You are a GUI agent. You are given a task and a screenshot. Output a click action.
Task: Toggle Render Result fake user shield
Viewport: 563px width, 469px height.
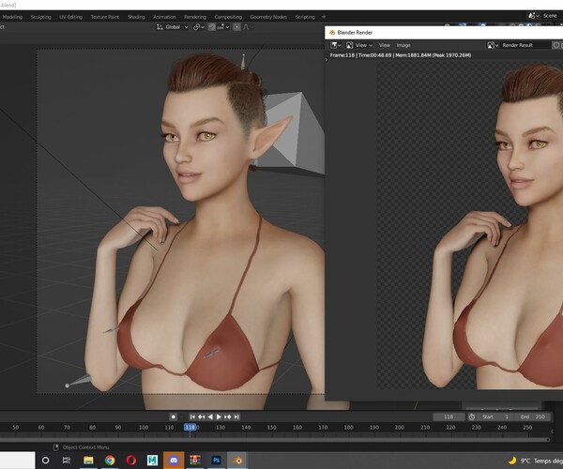(556, 45)
